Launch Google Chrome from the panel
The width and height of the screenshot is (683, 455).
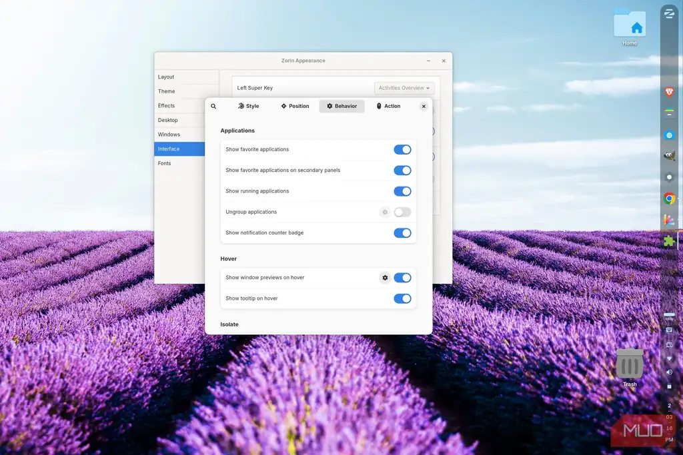coord(669,199)
